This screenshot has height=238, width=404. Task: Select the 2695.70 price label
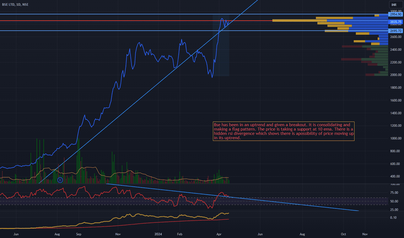pyautogui.click(x=396, y=31)
